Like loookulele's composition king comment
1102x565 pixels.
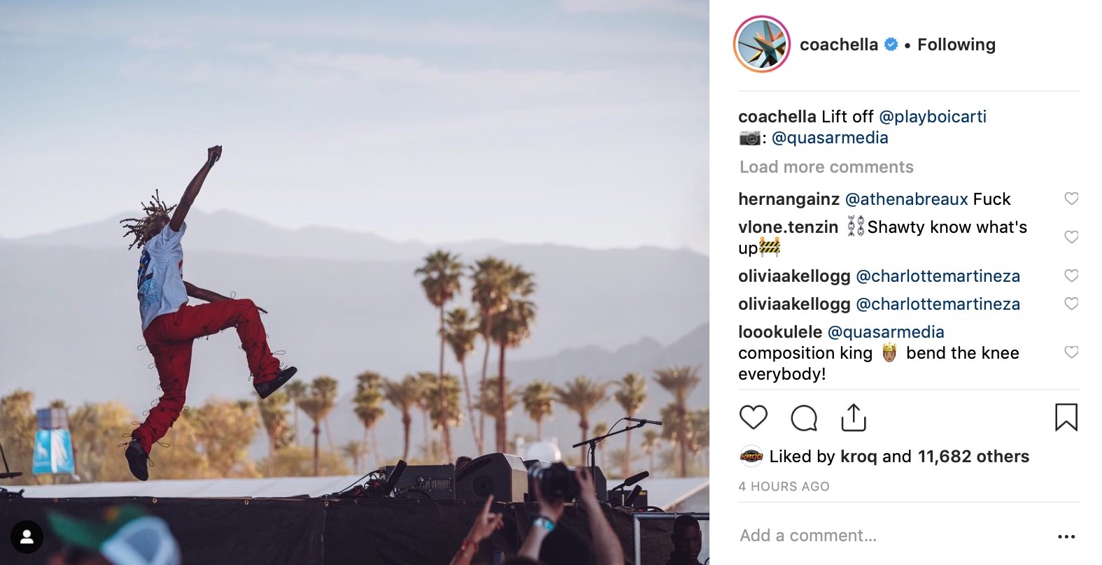coord(1071,352)
